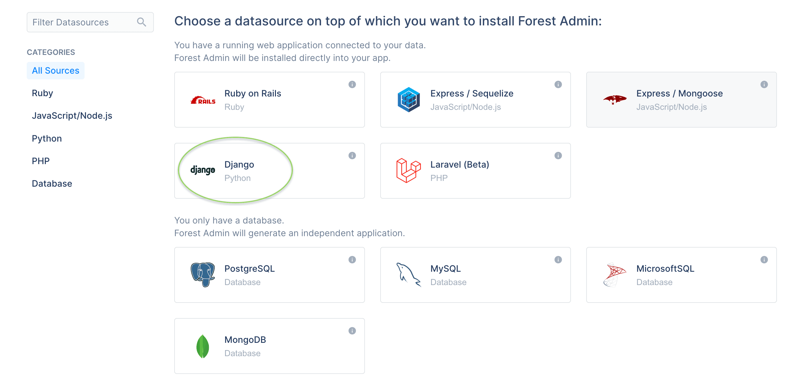Click the Mongoose logo icon
The height and width of the screenshot is (386, 796).
(615, 100)
